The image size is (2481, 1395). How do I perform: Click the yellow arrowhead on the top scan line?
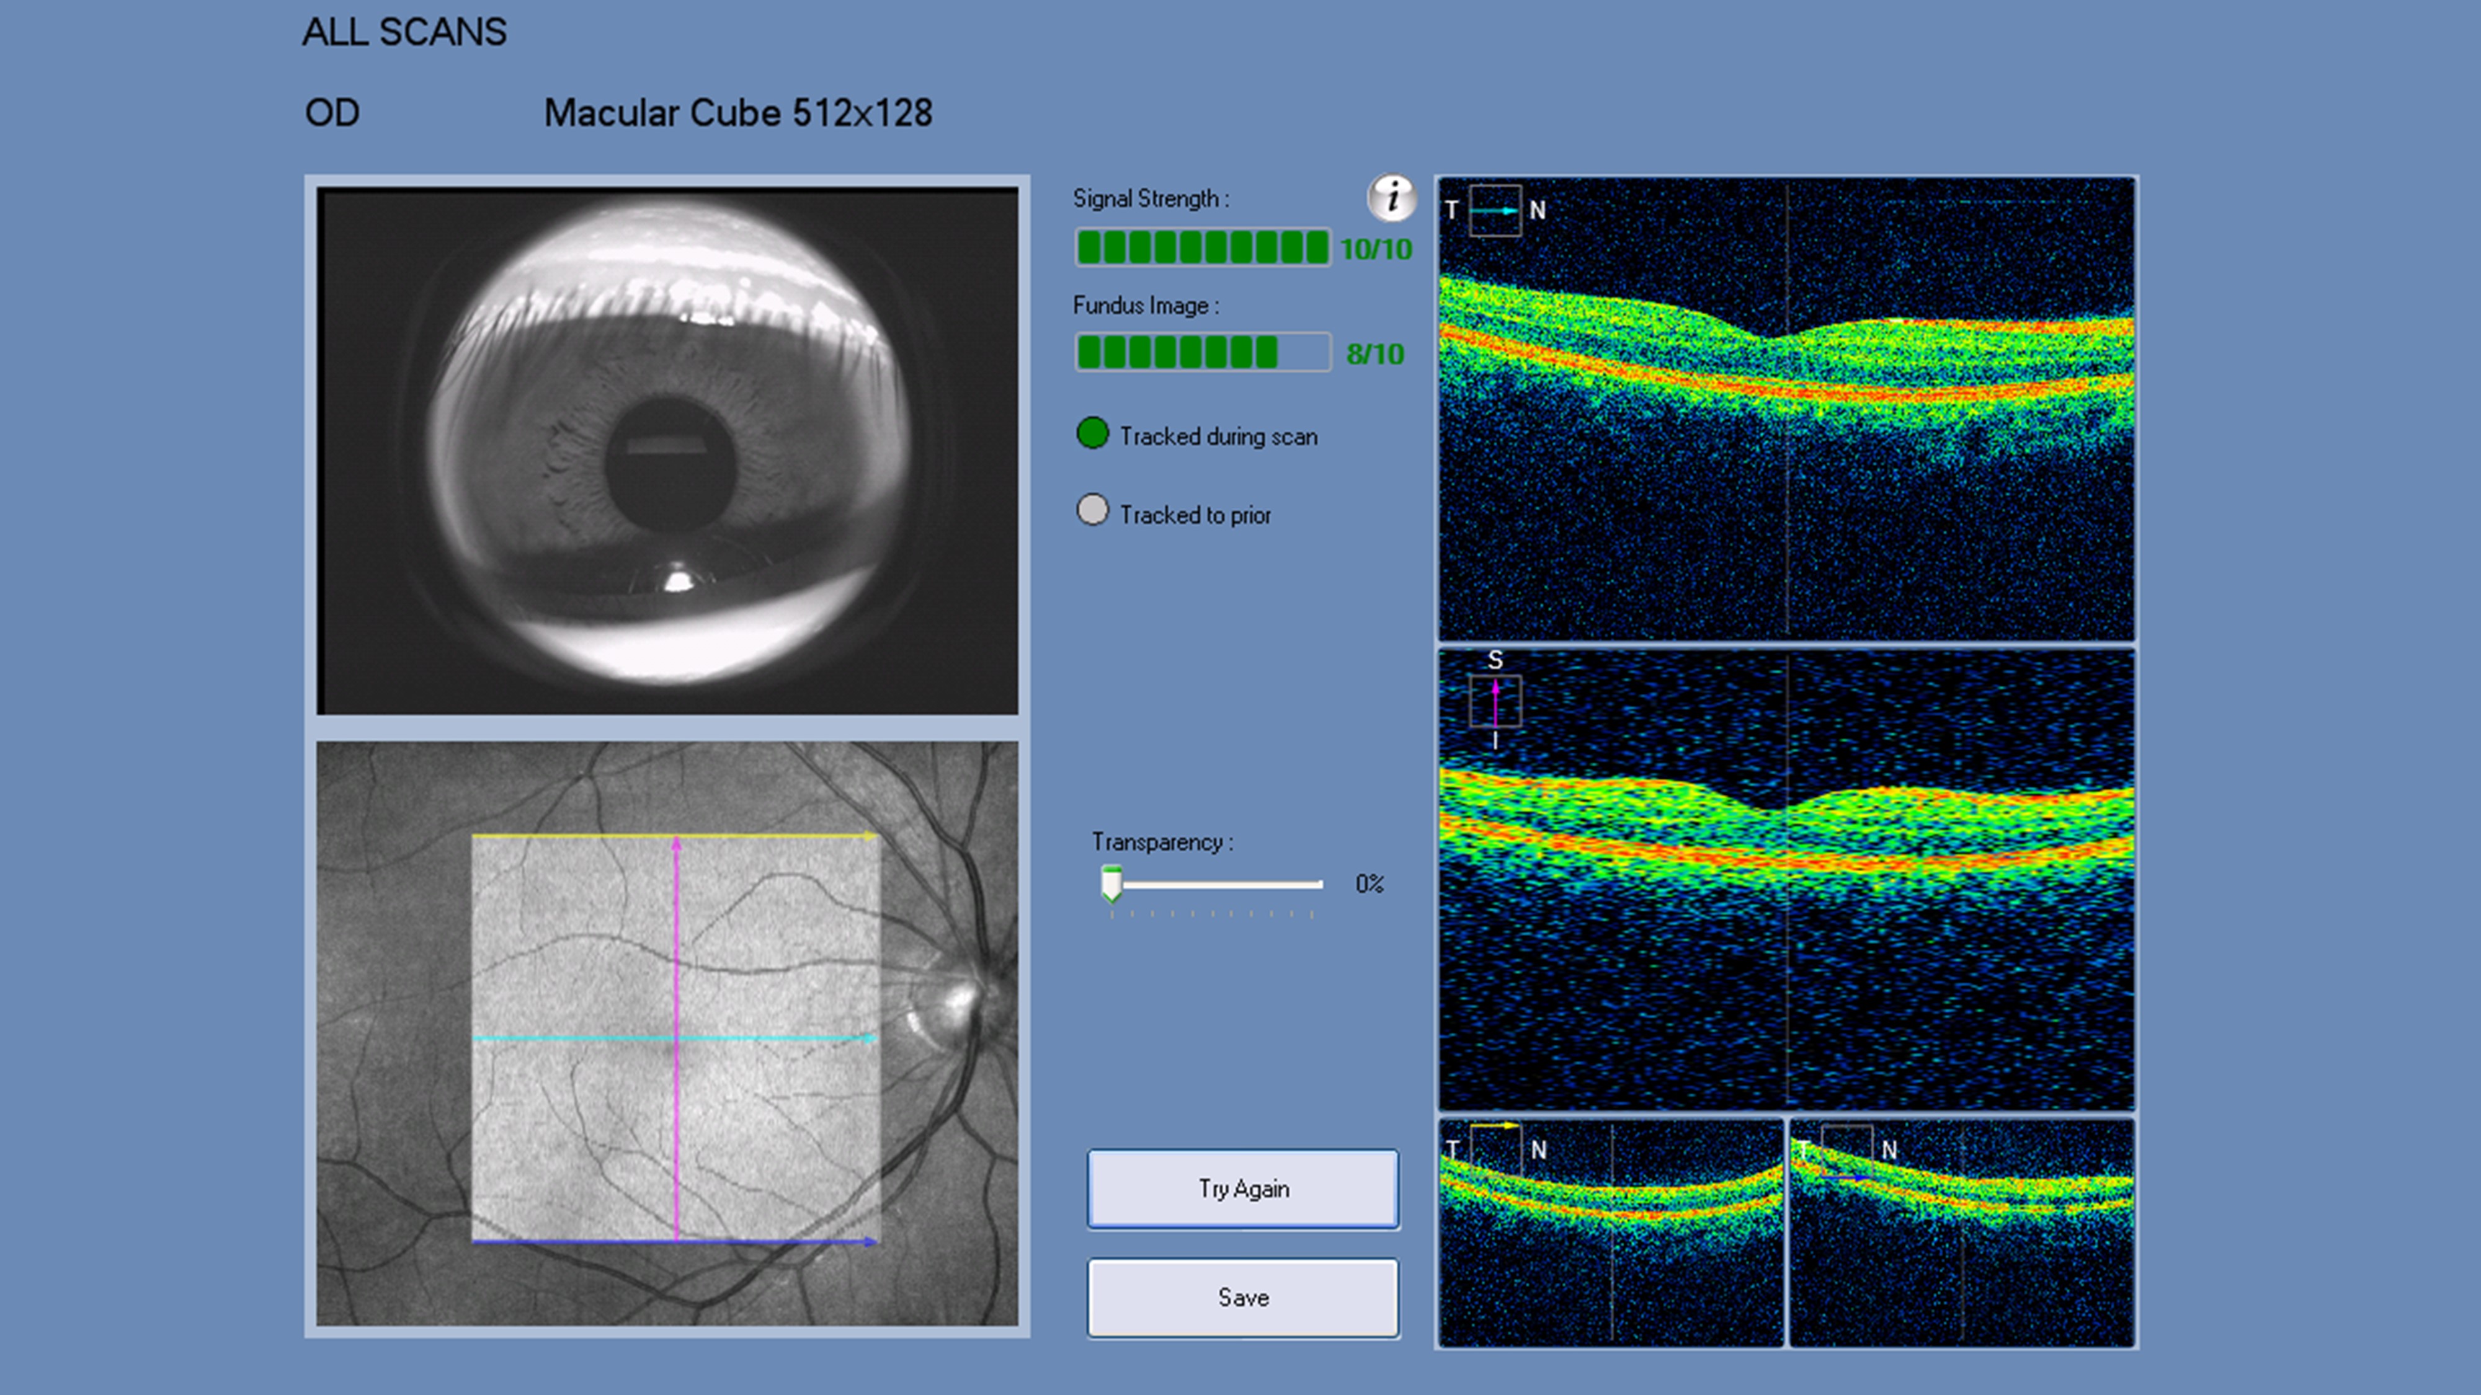click(x=870, y=836)
